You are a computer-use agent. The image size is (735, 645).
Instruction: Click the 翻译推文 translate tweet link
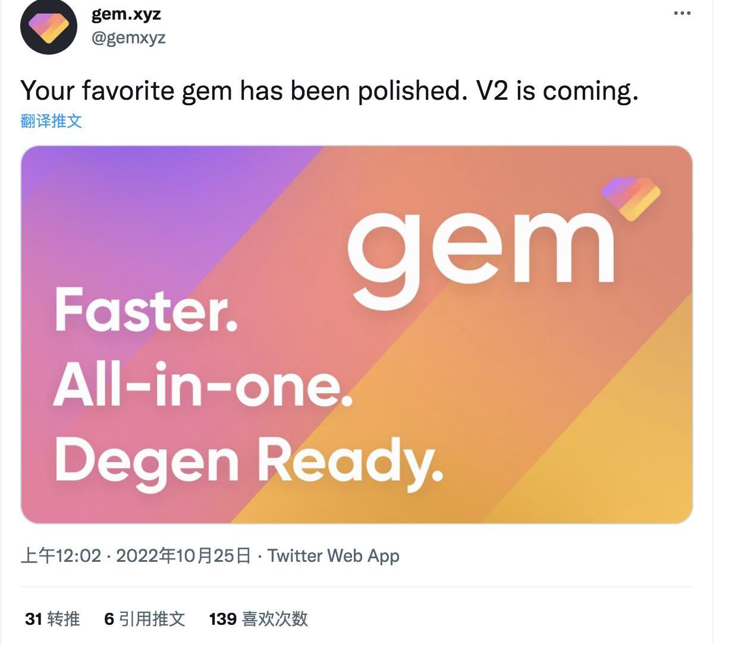[51, 121]
